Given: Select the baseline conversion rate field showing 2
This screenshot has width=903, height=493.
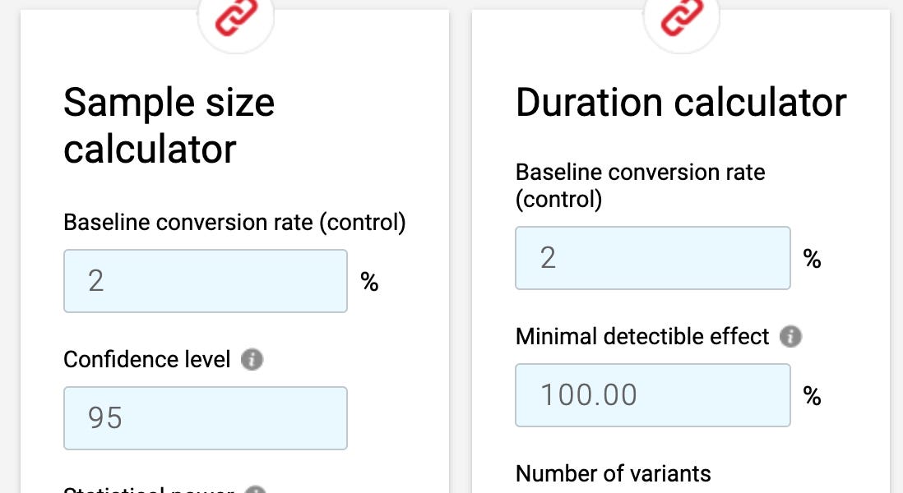Looking at the screenshot, I should [205, 281].
